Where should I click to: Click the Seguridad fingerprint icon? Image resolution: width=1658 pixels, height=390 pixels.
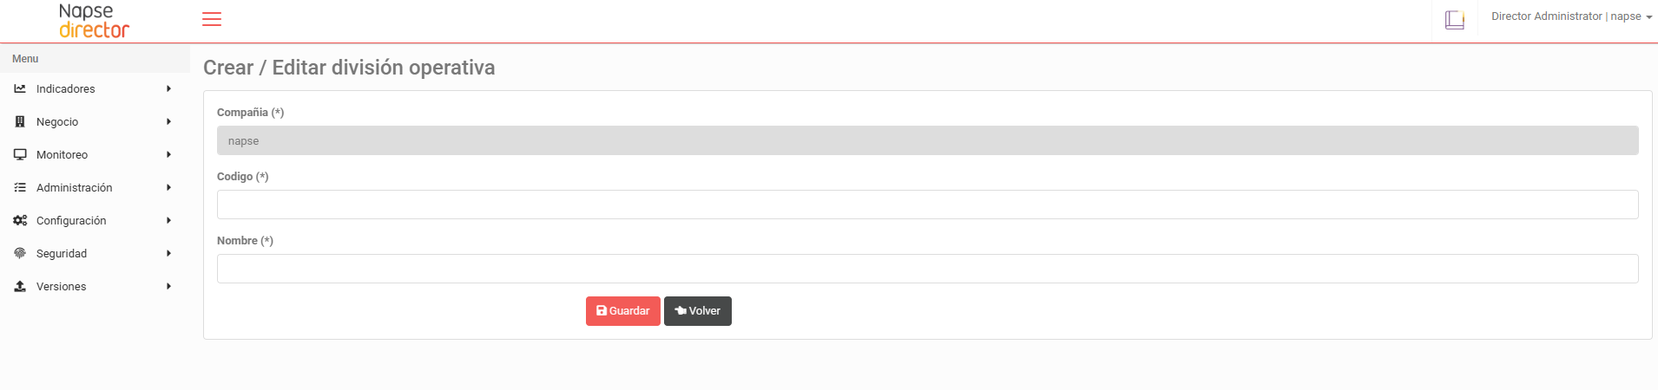20,253
